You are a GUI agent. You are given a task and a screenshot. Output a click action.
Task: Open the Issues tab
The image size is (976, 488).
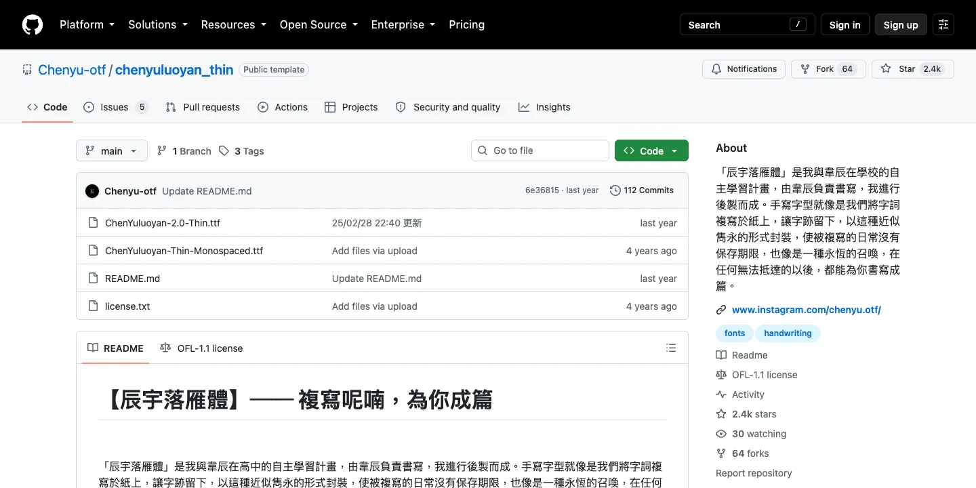pos(115,107)
